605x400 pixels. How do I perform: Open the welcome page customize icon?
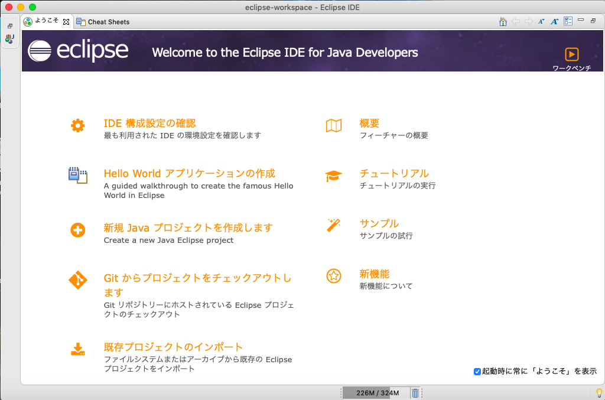click(568, 21)
